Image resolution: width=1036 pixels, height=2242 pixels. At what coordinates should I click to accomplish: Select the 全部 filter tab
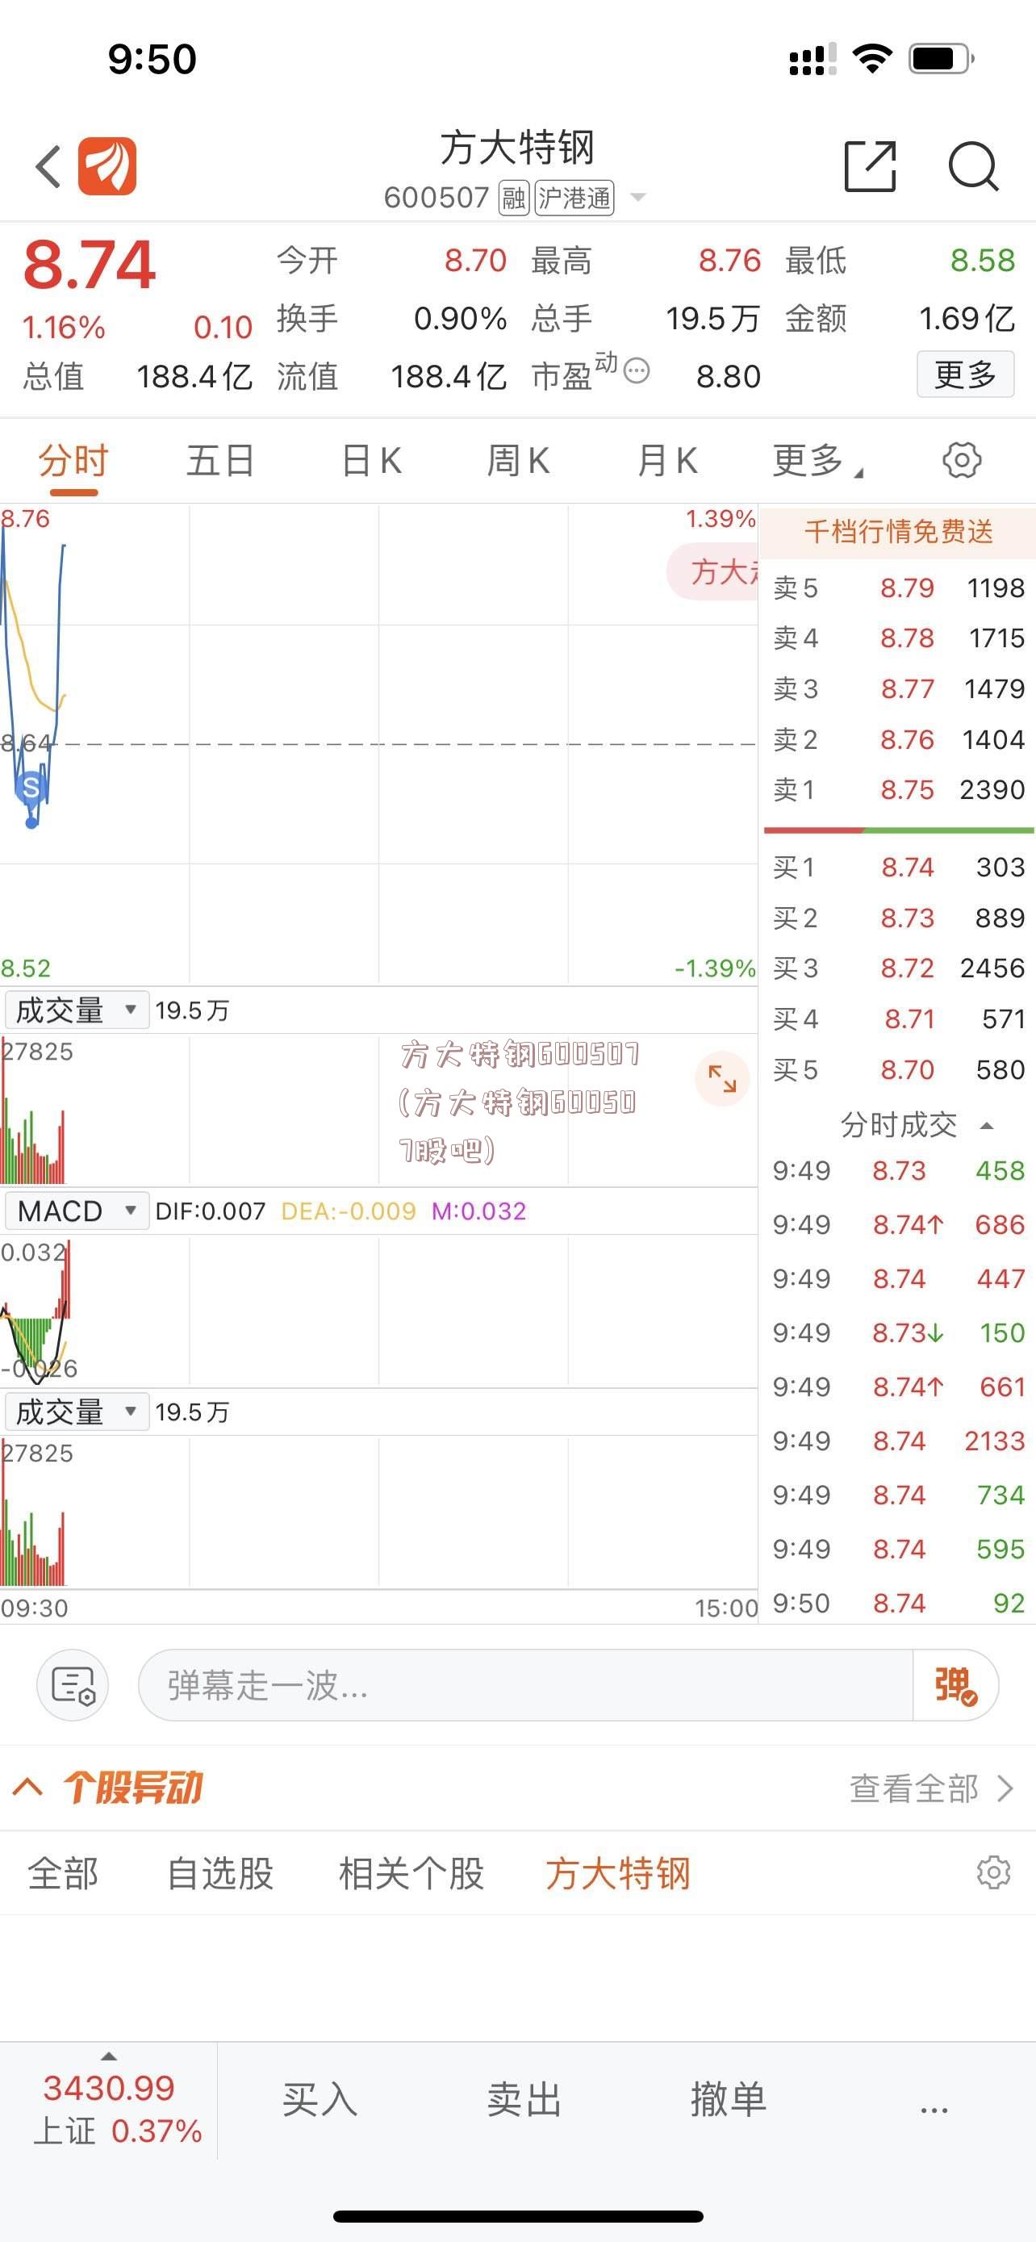63,1873
